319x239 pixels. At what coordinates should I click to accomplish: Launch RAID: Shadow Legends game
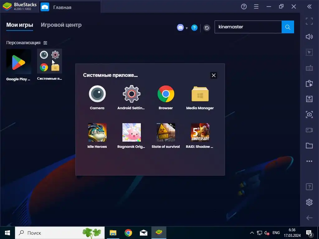[200, 132]
